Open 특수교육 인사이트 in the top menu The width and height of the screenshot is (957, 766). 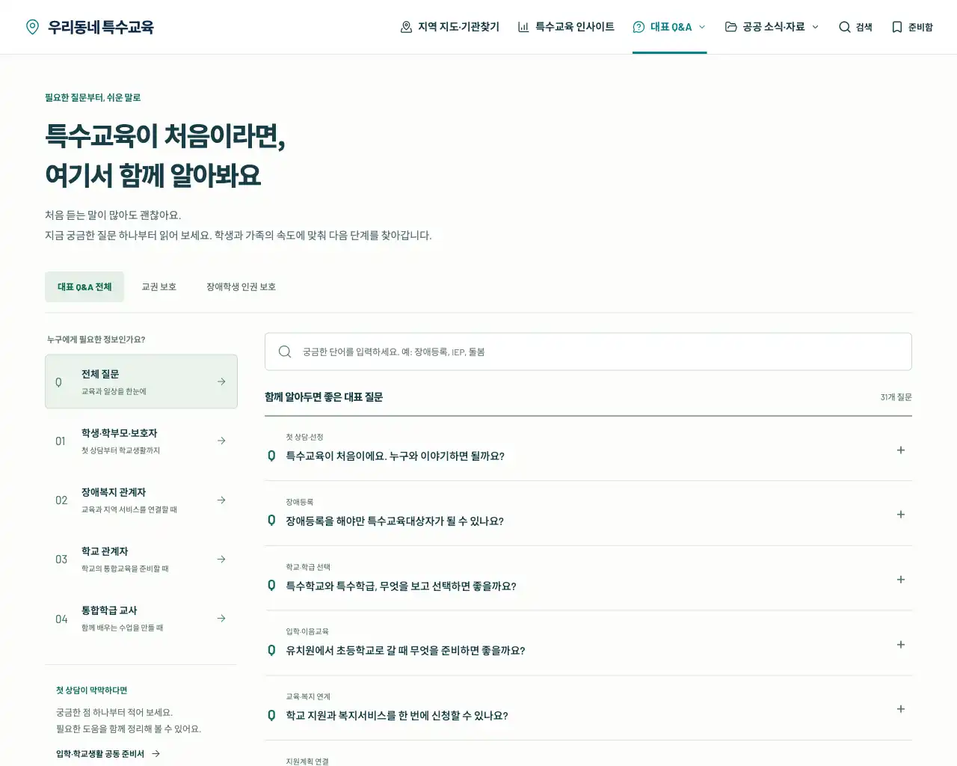click(x=566, y=27)
